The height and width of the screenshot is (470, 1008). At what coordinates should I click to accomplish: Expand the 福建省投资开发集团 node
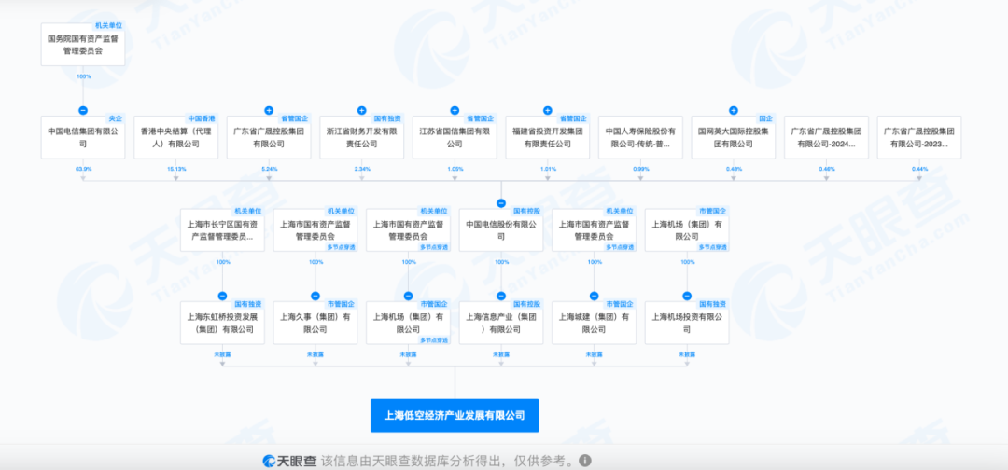coord(548,110)
